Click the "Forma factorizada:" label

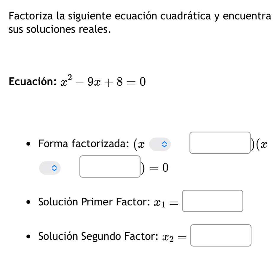(83, 144)
